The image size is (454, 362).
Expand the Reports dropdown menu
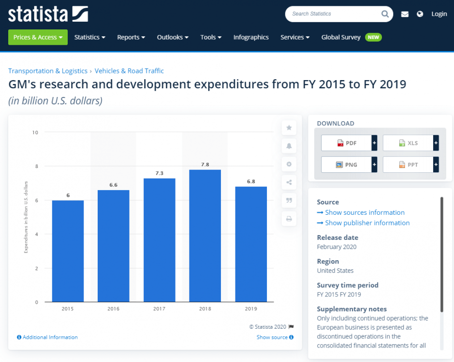[131, 37]
